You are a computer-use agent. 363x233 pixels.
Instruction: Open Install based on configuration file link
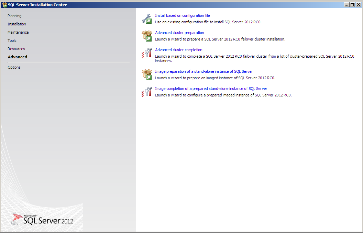pos(182,15)
